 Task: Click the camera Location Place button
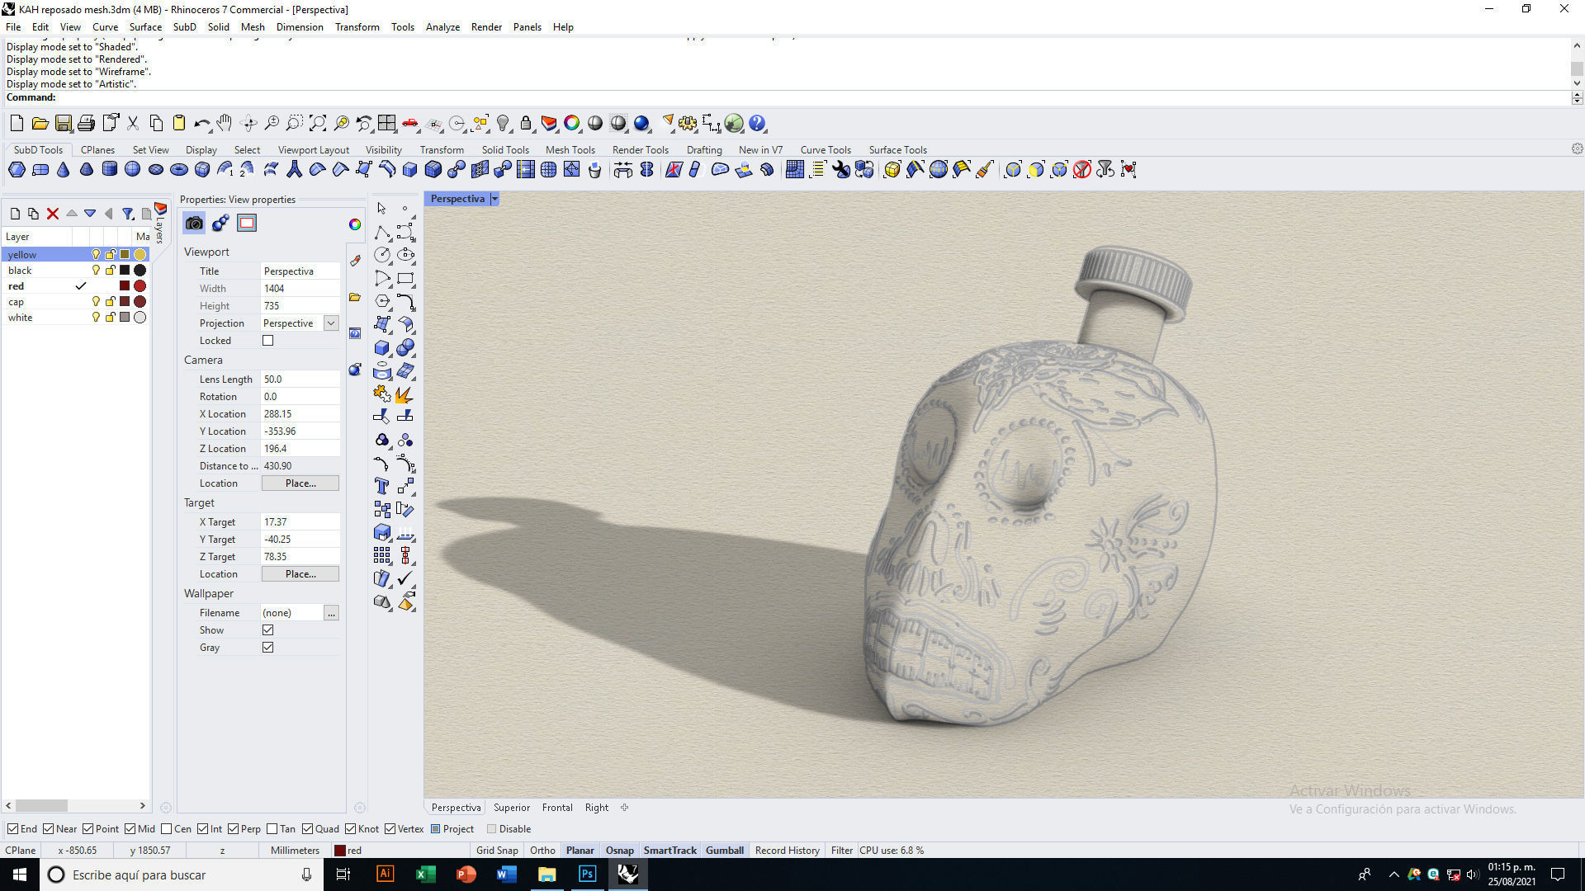[x=300, y=483]
